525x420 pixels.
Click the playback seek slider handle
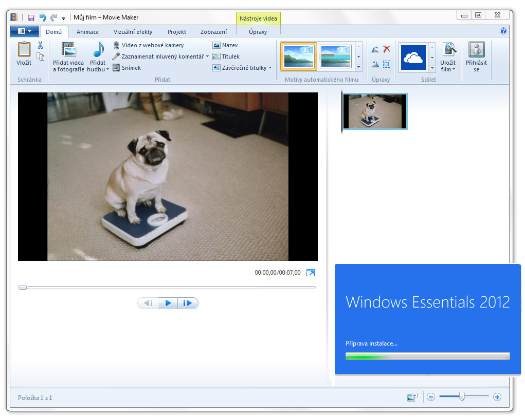pyautogui.click(x=23, y=287)
